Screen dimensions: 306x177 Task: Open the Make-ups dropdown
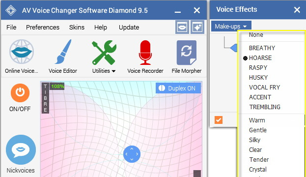231,26
